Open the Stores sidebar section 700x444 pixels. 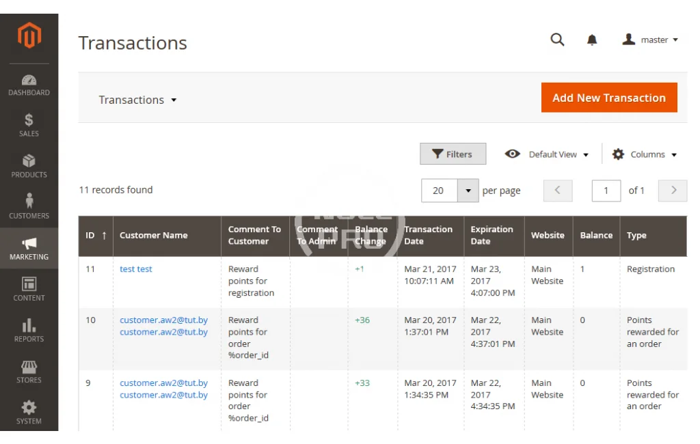point(29,372)
